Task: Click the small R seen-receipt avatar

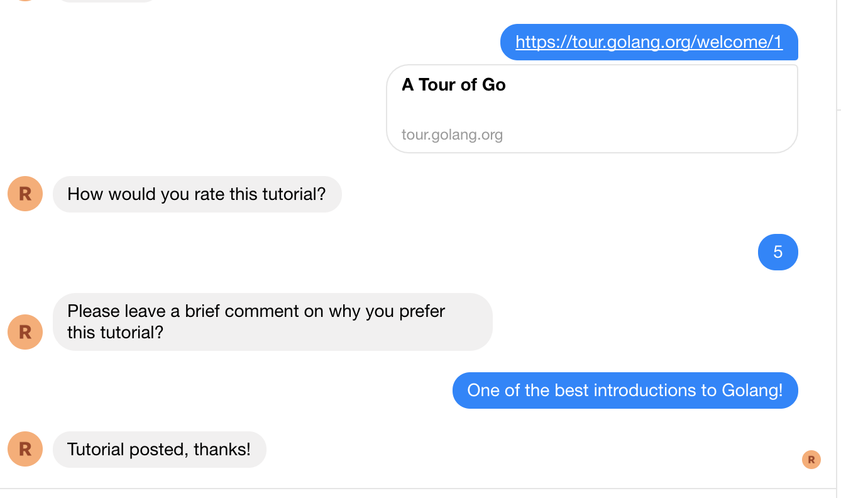Action: click(811, 460)
